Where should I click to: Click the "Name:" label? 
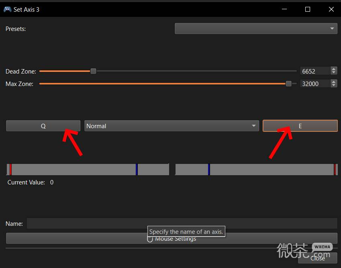(x=14, y=224)
